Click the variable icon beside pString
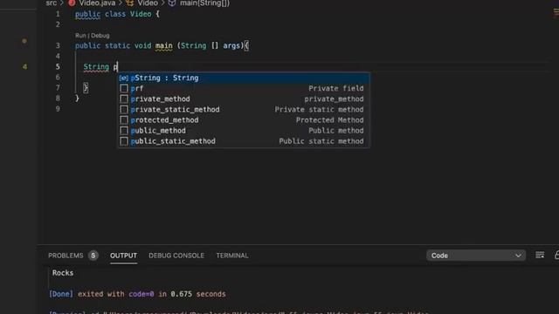This screenshot has width=559, height=314. coord(124,78)
